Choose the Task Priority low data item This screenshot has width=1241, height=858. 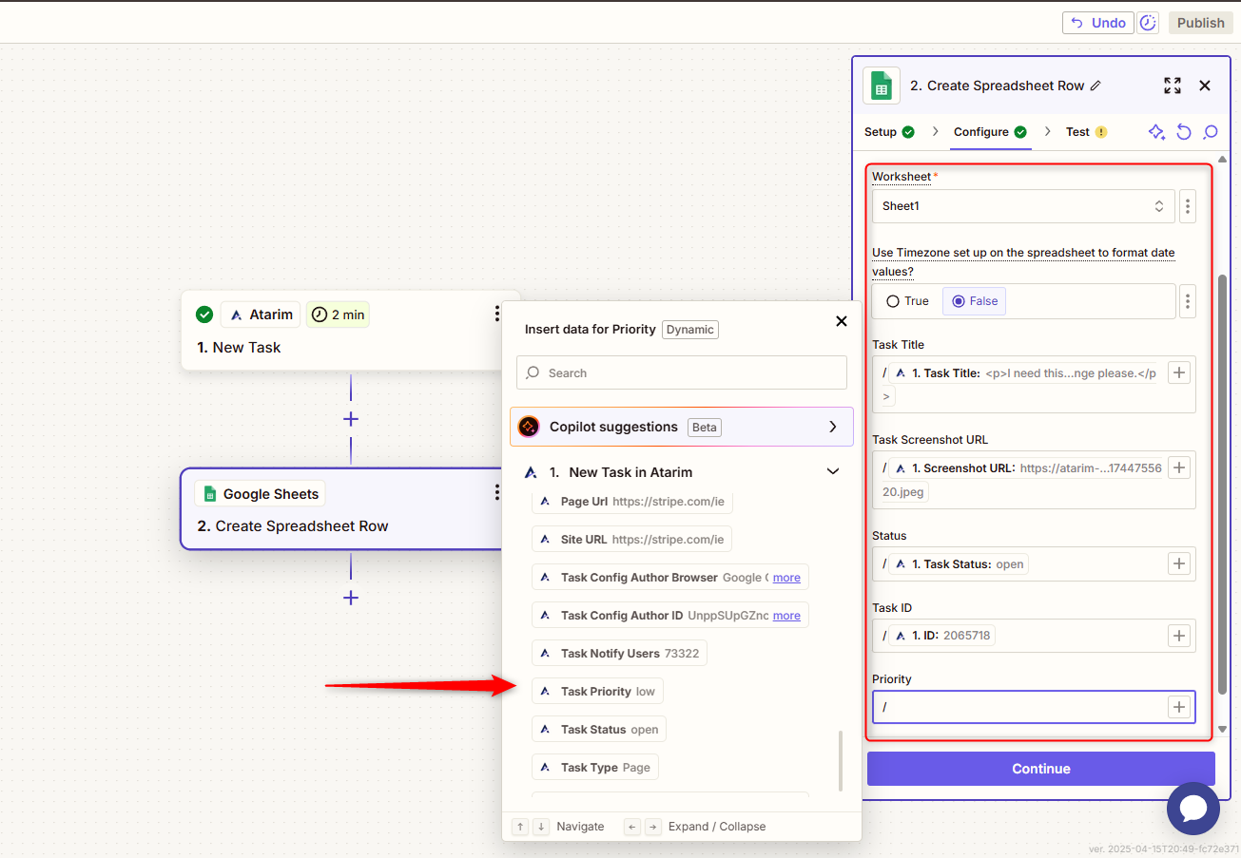pos(597,692)
